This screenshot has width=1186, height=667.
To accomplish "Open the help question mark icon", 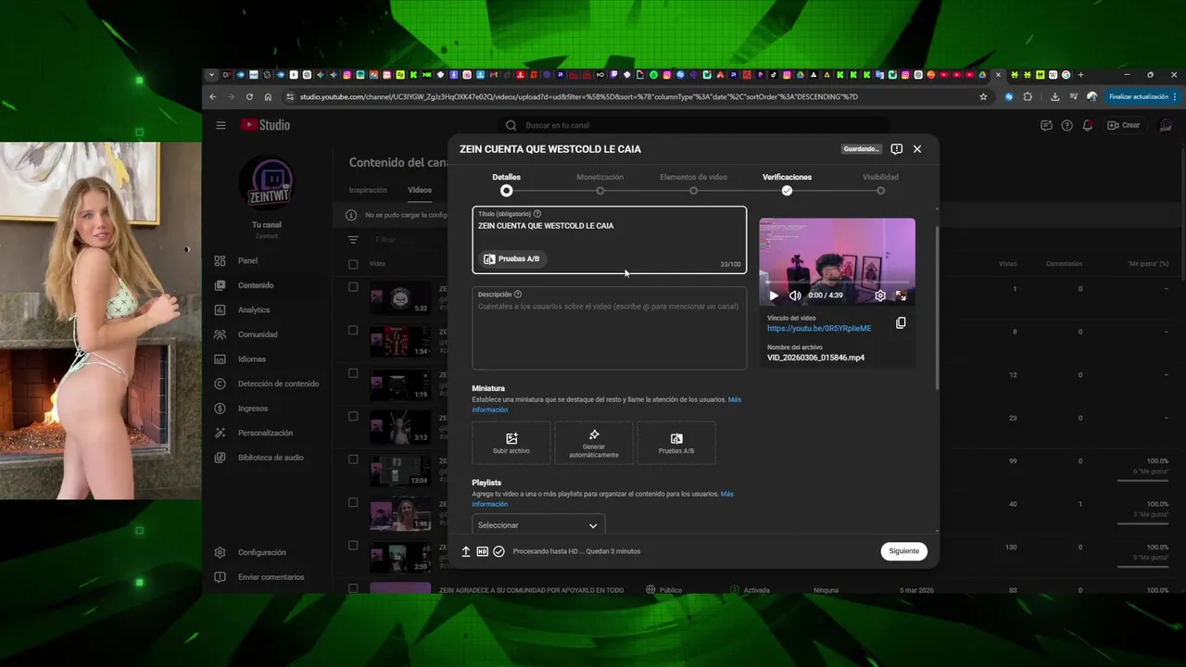I will pyautogui.click(x=1067, y=125).
